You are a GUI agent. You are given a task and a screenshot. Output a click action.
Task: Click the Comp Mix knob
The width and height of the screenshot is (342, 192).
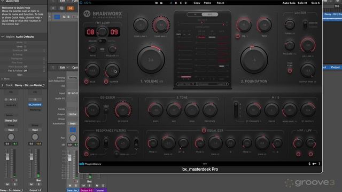[161, 25]
